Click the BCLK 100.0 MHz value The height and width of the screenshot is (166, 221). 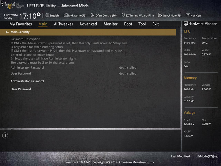tap(190, 54)
